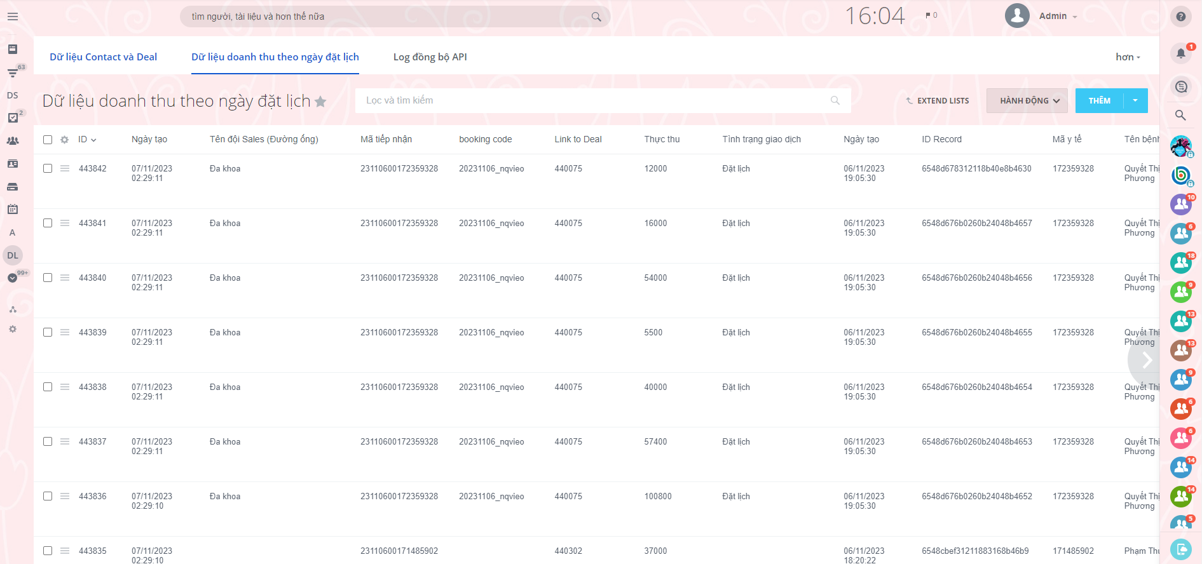Screen dimensions: 1202x564
Task: Open the funnel icon with 63 badge
Action: [13, 72]
